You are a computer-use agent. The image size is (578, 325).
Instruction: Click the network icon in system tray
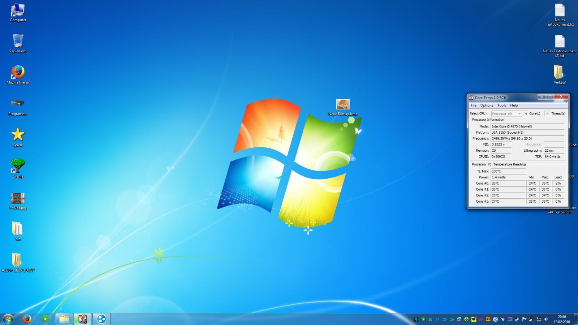(x=539, y=319)
